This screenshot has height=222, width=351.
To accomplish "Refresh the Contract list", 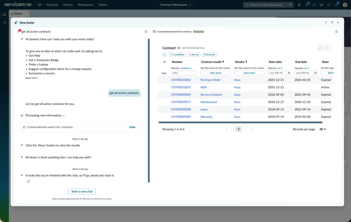I will click(x=320, y=48).
